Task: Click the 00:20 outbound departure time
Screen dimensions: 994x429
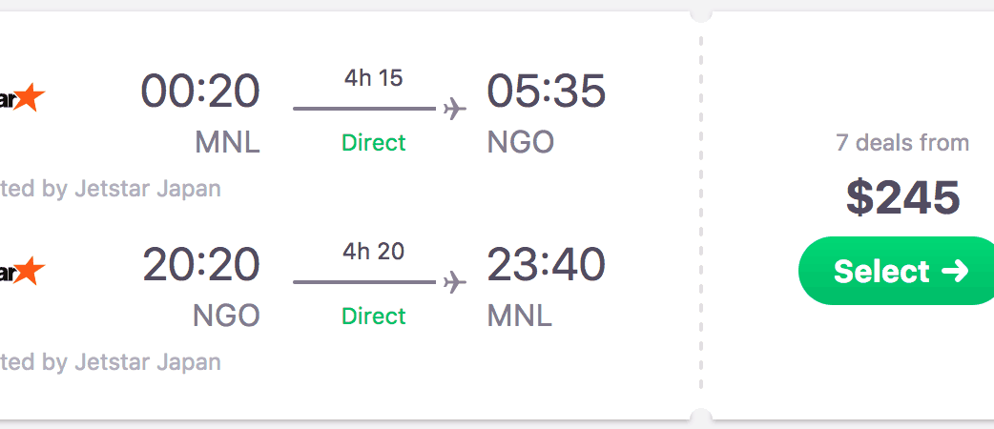Action: click(200, 92)
